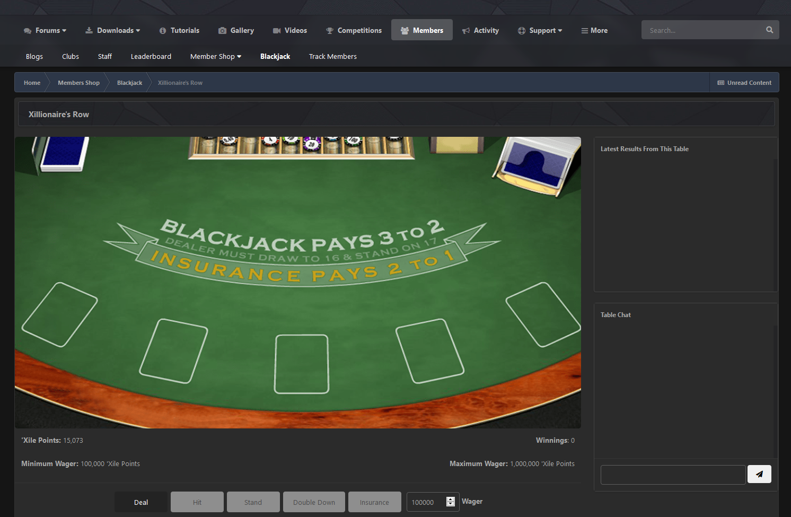Image resolution: width=791 pixels, height=517 pixels.
Task: Open the Tutorials page
Action: pos(179,30)
